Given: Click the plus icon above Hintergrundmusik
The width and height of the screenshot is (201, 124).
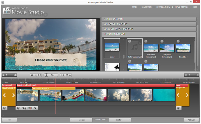Looking at the screenshot, I should 130,41.
